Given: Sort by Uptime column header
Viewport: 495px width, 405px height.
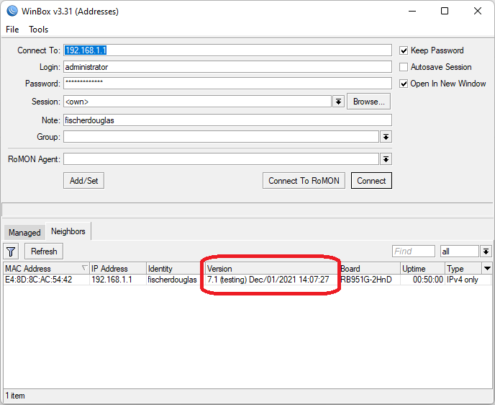Looking at the screenshot, I should (x=422, y=268).
